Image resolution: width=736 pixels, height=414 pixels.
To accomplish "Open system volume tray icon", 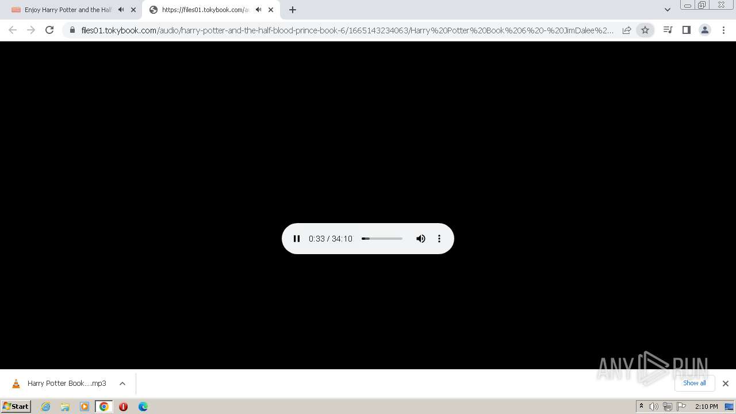I will coord(654,407).
